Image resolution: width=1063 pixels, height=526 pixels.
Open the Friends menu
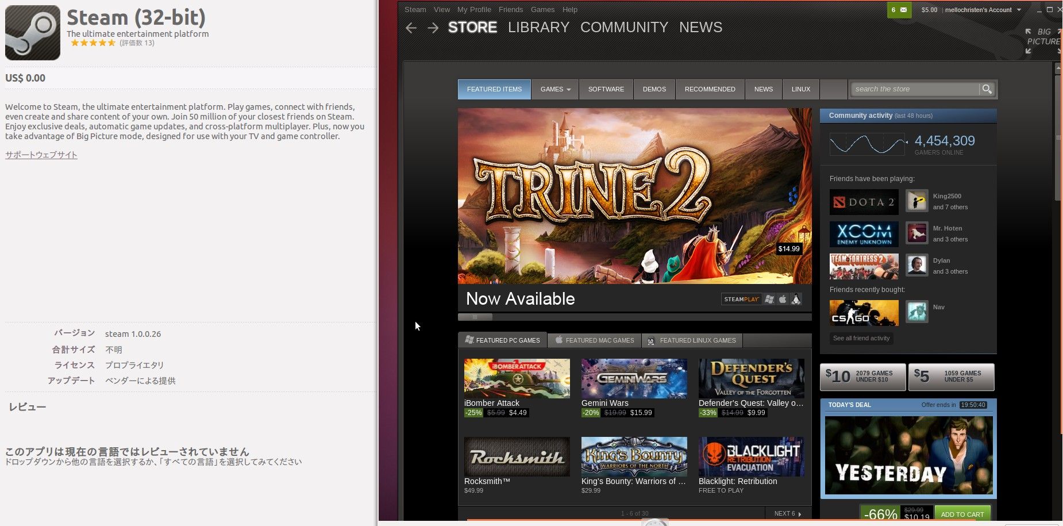click(511, 10)
